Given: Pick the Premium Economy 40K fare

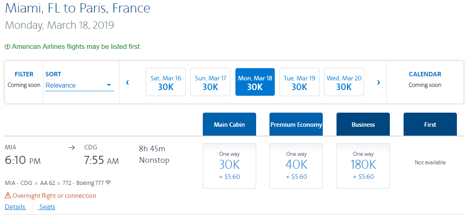Looking at the screenshot, I should tap(296, 166).
